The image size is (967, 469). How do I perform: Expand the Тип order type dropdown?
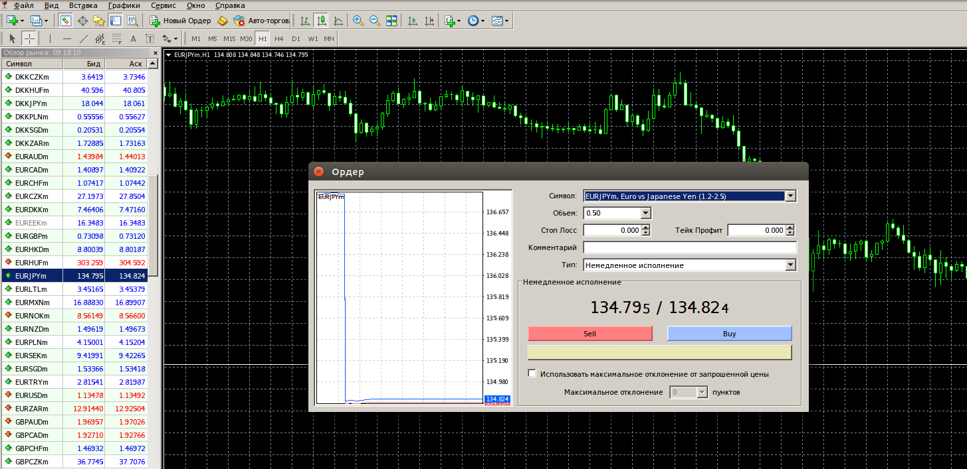coord(790,265)
